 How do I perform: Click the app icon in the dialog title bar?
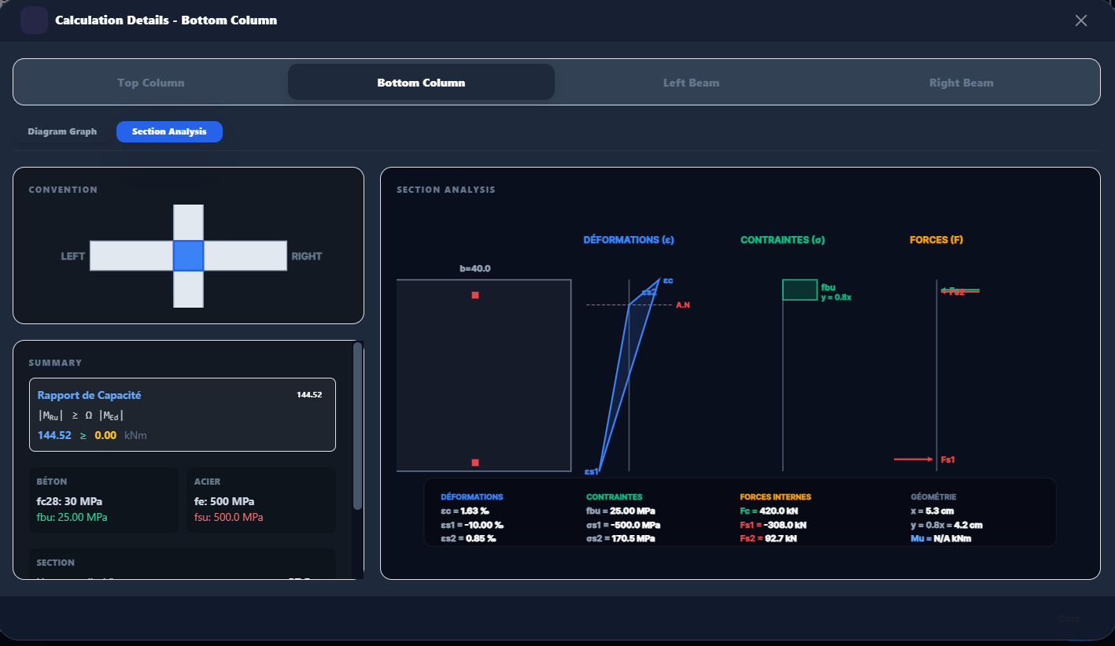tap(33, 20)
